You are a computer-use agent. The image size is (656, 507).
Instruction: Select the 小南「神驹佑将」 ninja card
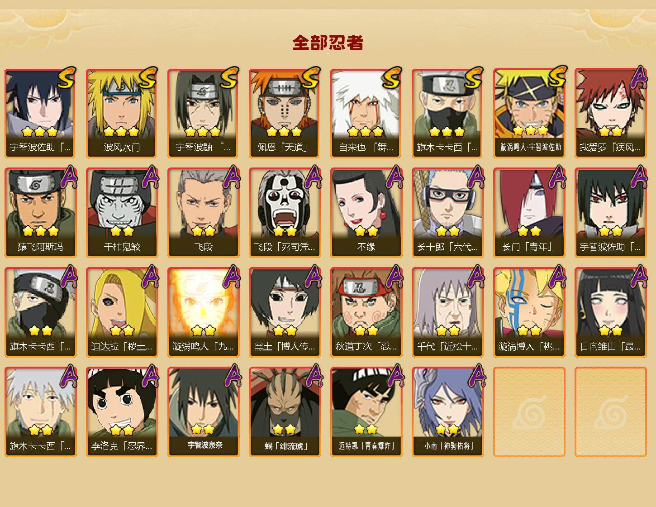447,412
